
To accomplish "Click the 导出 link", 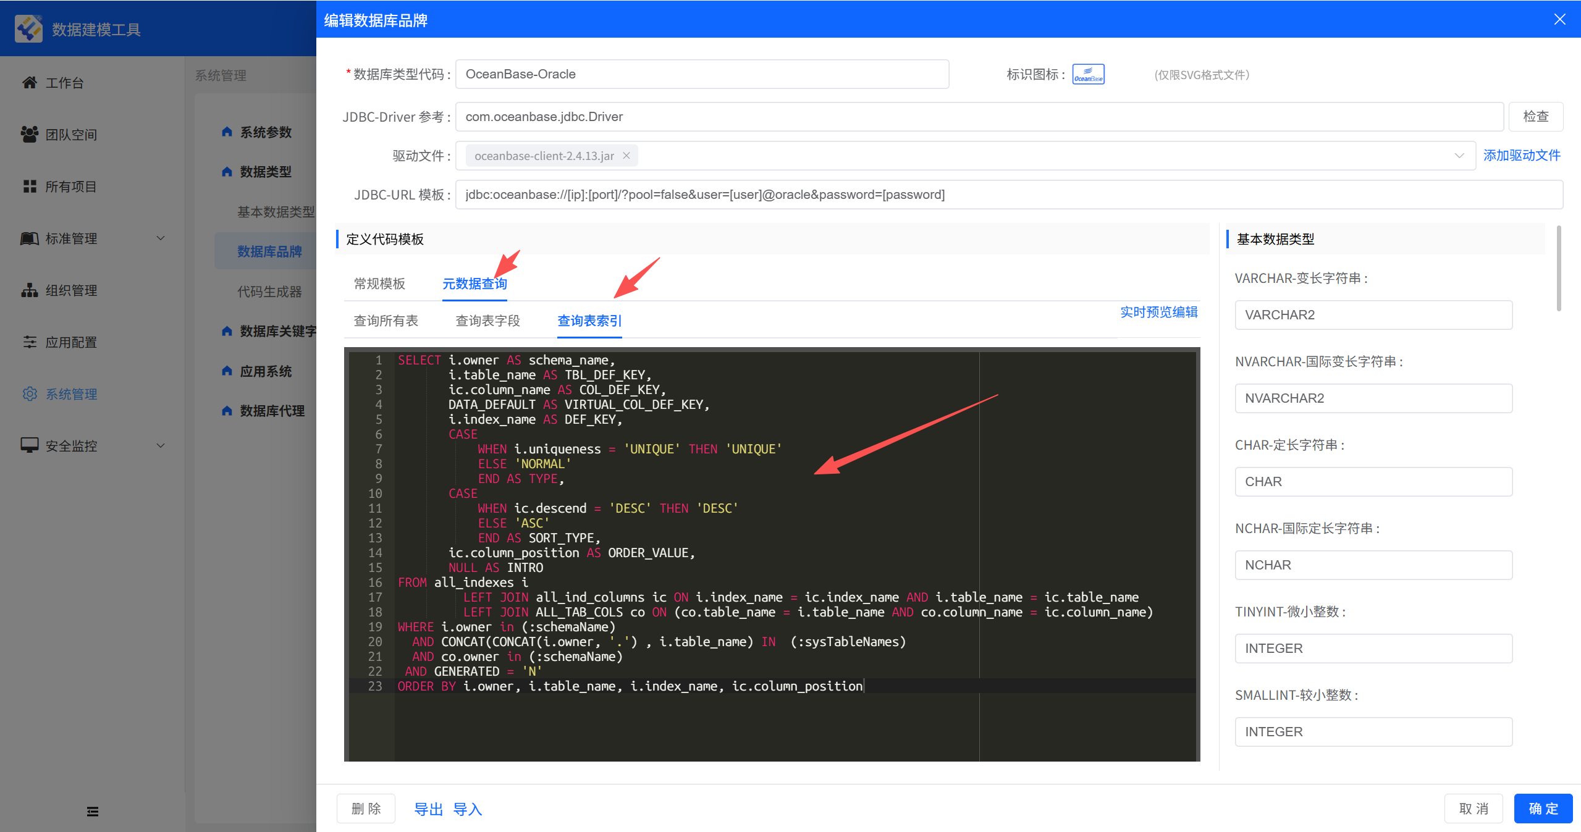I will tap(428, 809).
